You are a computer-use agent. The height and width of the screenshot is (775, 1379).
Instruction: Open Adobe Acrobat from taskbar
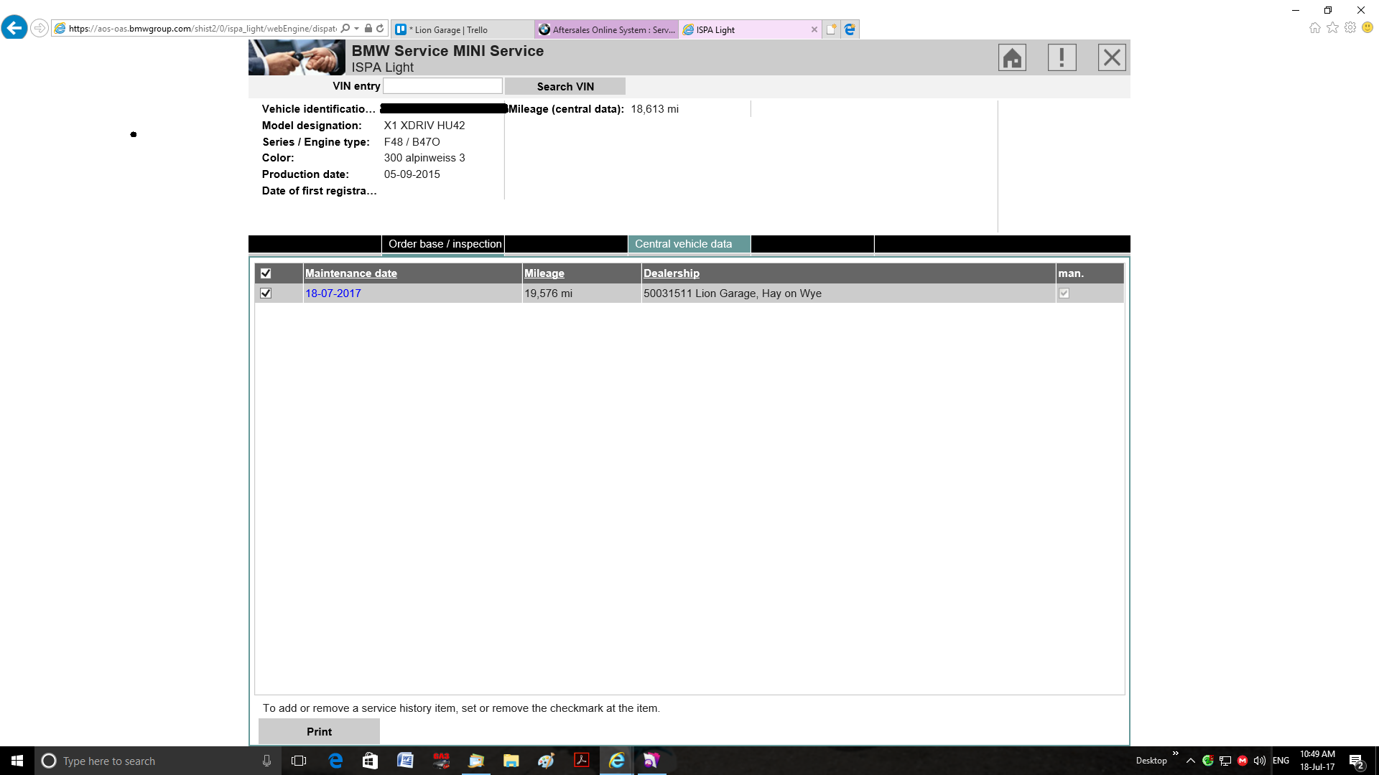coord(581,761)
